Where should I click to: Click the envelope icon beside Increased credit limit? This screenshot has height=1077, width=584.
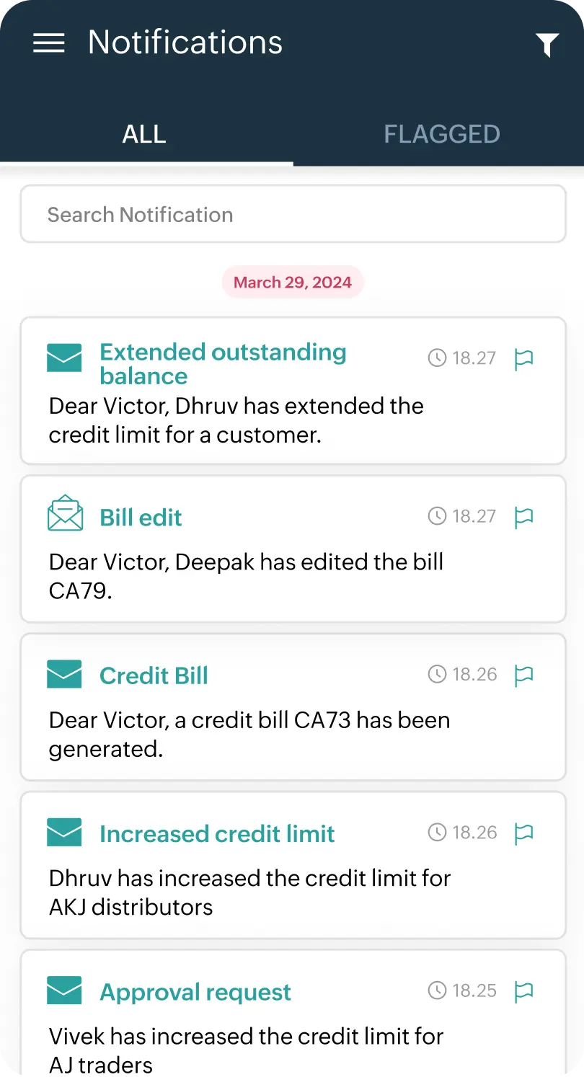(64, 832)
